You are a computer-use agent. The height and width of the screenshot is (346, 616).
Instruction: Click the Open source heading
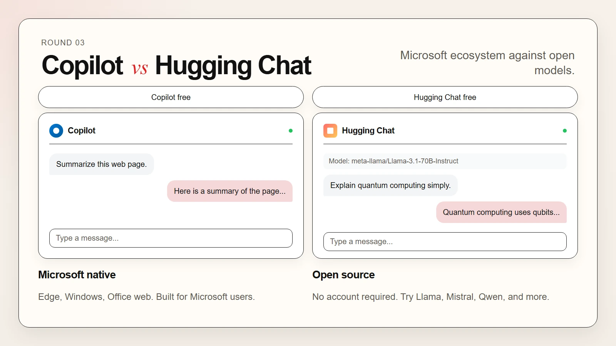343,275
